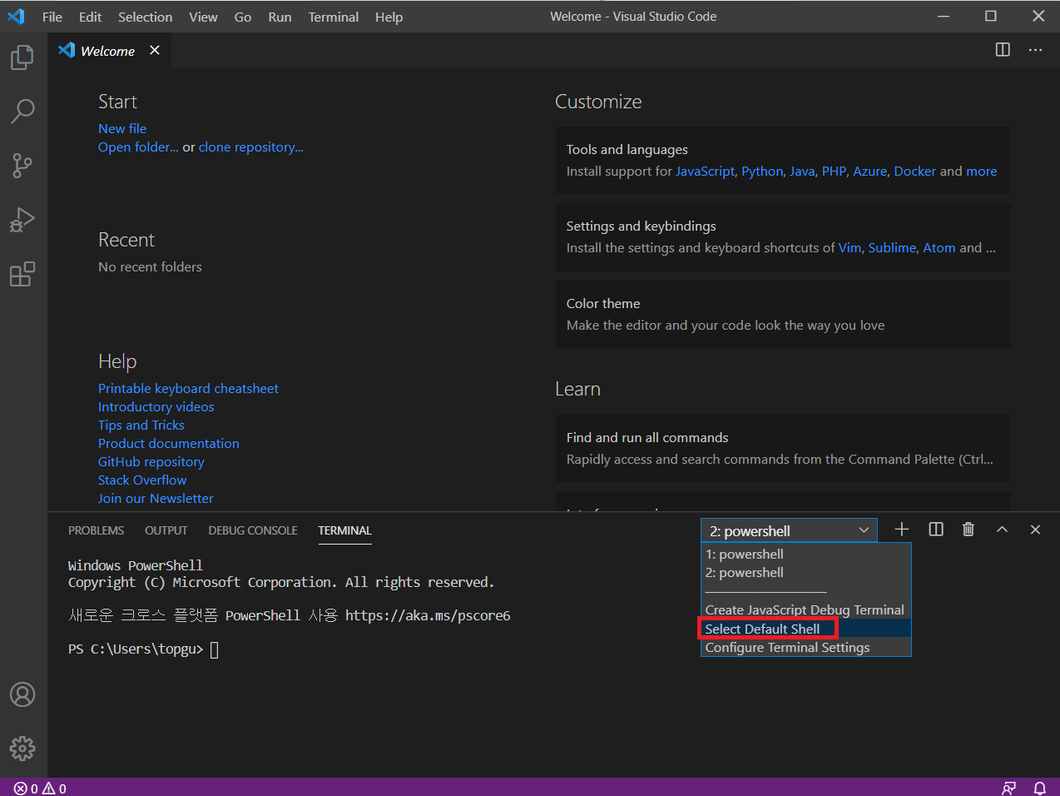Choose Create JavaScript Debug Terminal

coord(806,610)
